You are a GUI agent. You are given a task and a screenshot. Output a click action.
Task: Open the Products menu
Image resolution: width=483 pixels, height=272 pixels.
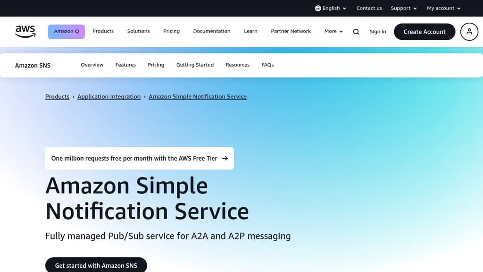point(103,32)
